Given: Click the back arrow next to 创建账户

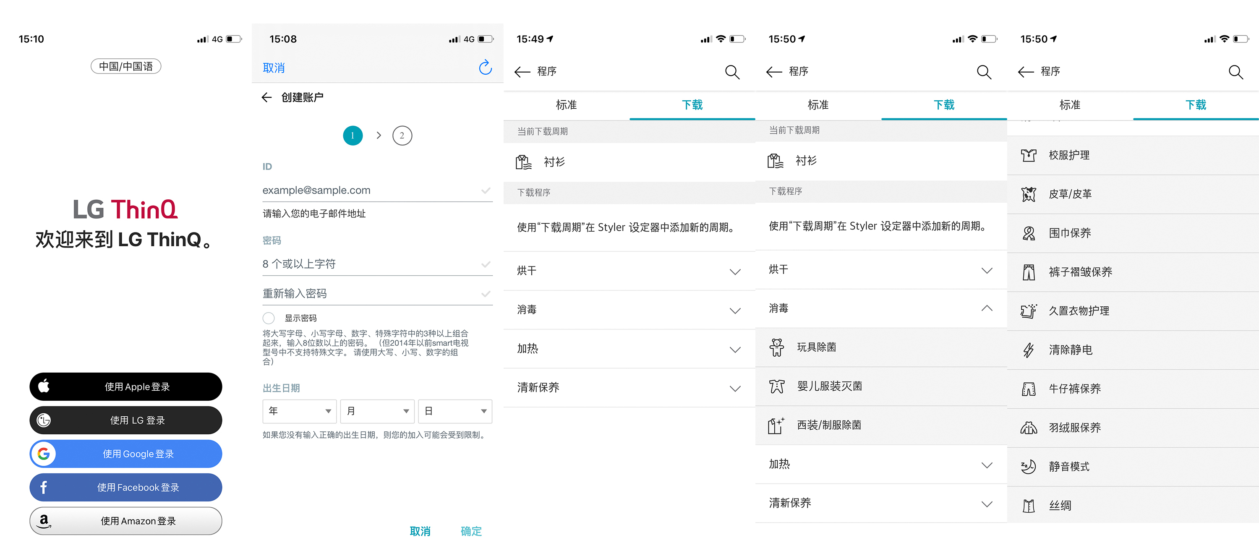Looking at the screenshot, I should pos(266,97).
